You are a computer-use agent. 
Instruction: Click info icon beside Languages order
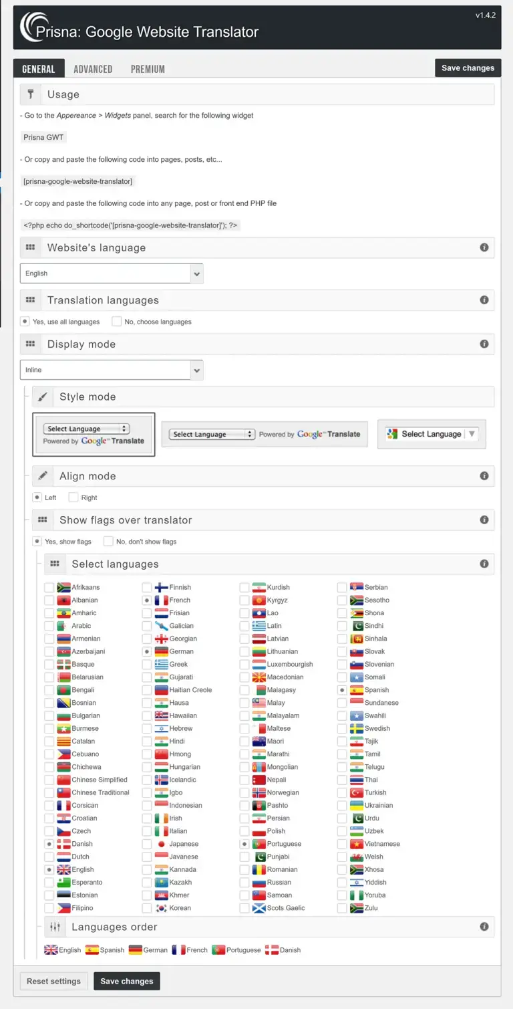484,927
